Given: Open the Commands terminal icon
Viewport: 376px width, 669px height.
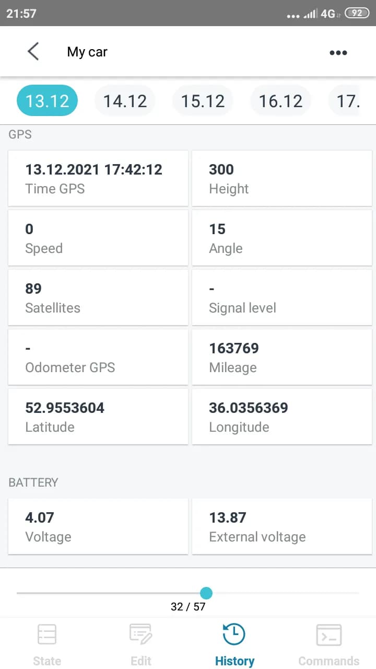Looking at the screenshot, I should point(329,636).
